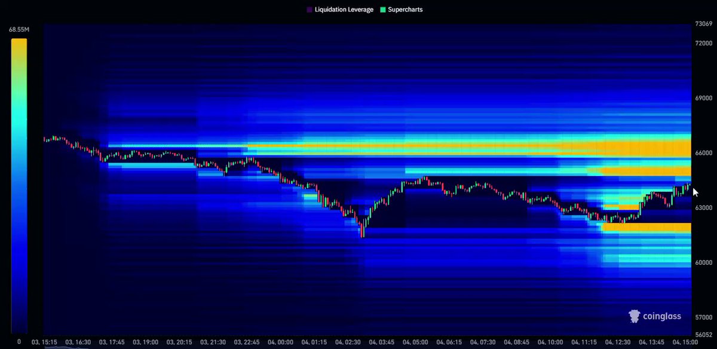Click the 63000 price axis label
The height and width of the screenshot is (349, 717).
point(704,208)
